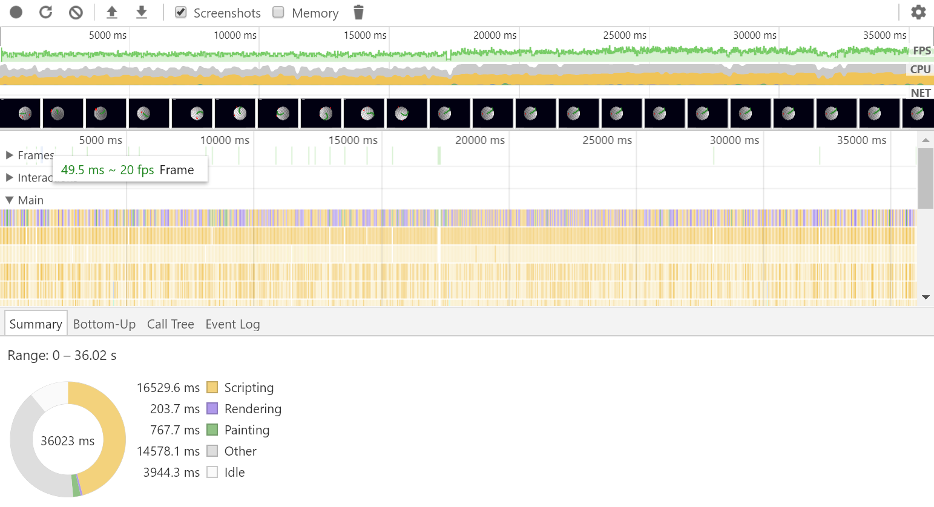Viewport: 934px width, 507px height.
Task: Collapse the Main thread track
Action: pos(10,200)
